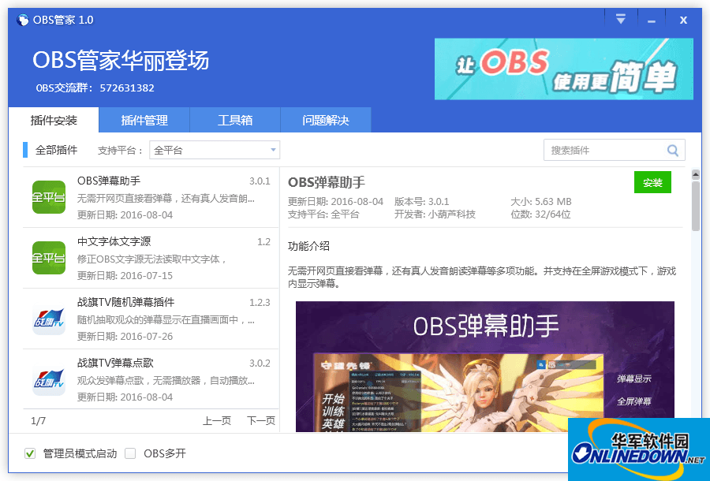Screen dimensions: 710x481
Task: Enable OBS多开 checkbox
Action: (x=130, y=453)
